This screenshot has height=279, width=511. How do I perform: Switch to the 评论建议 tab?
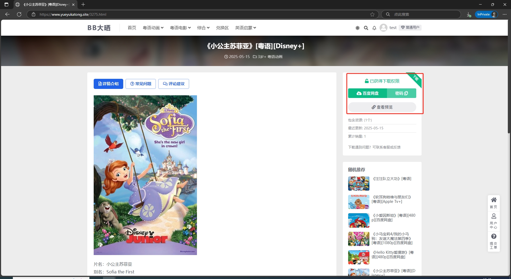coord(174,84)
